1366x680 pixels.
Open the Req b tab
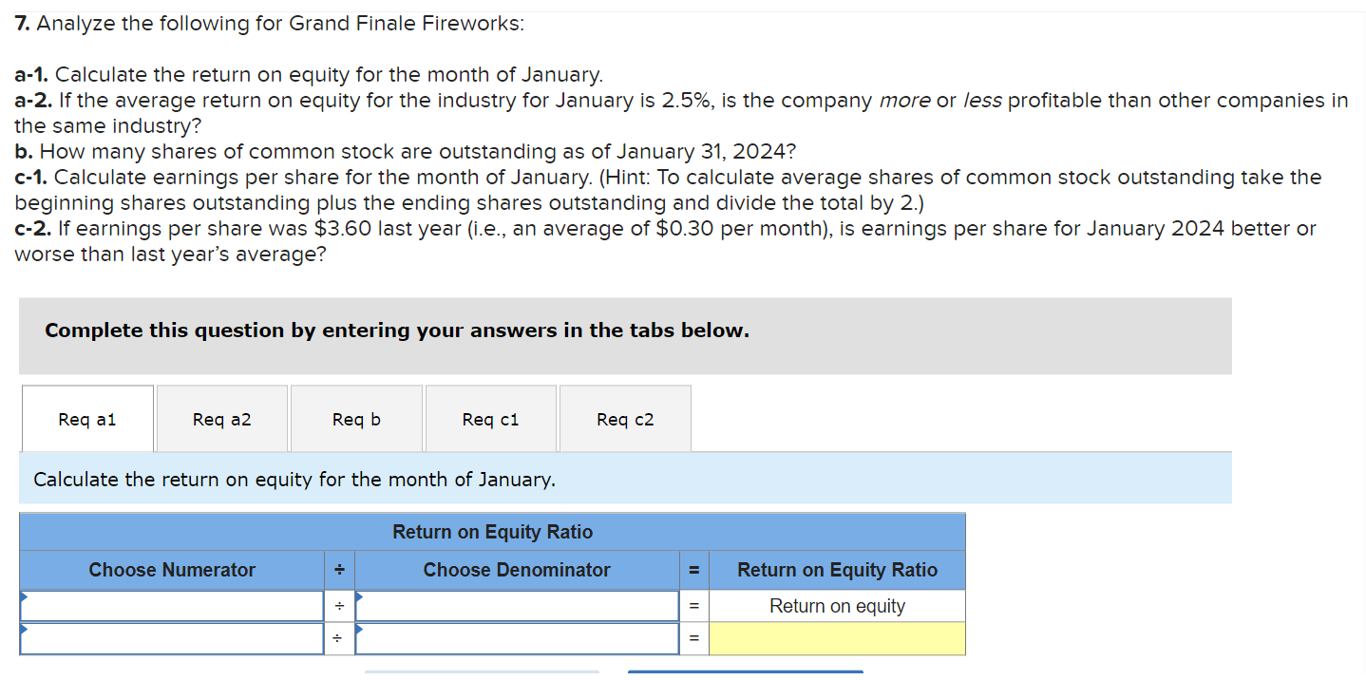[356, 418]
